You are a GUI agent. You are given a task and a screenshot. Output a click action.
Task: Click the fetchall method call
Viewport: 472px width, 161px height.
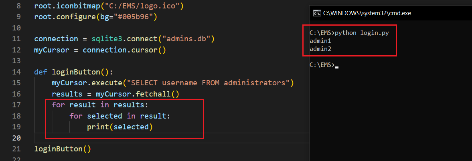[155, 94]
